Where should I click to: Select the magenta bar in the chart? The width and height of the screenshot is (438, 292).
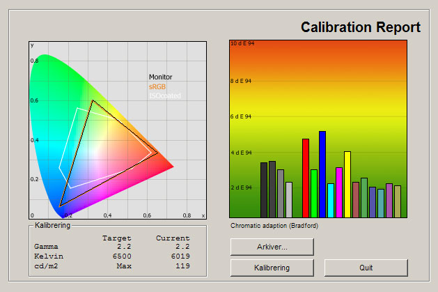coord(339,192)
